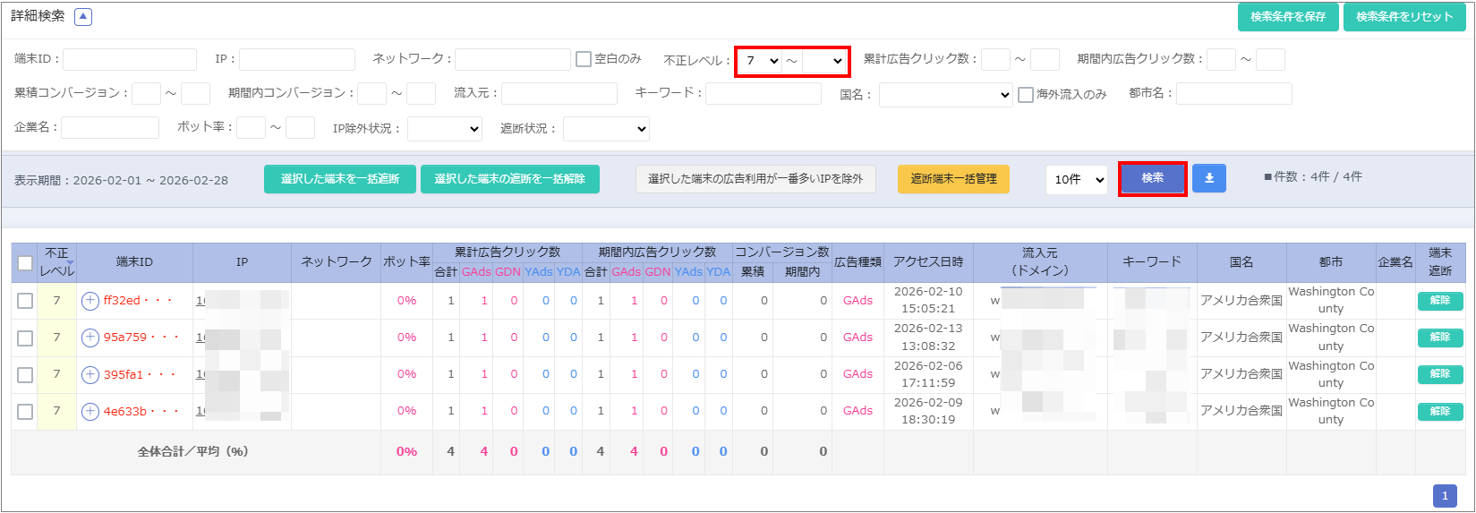The image size is (1476, 513).
Task: Expand details for device 95a759
Action: click(90, 338)
